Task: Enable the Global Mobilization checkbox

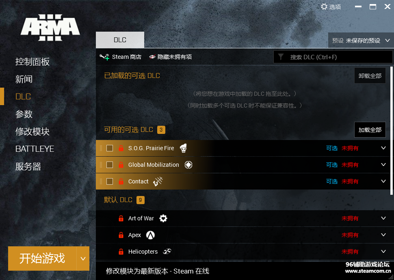Action: (x=110, y=165)
